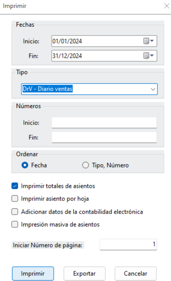Click inside Fechas Fin date field

point(97,56)
